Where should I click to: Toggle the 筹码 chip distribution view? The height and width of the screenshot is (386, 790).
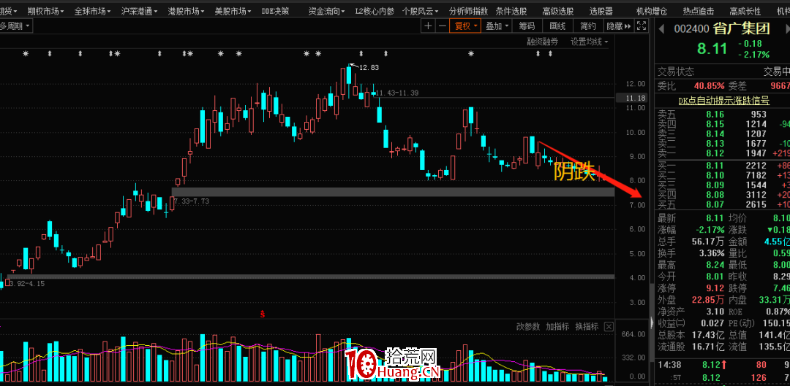coord(527,26)
